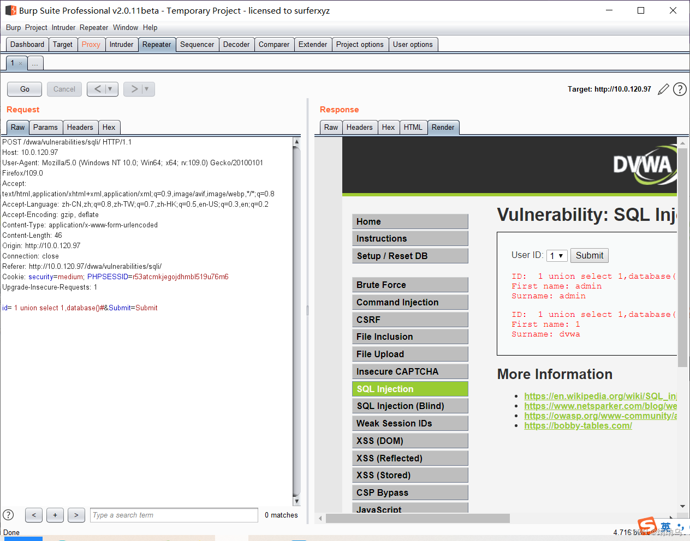Image resolution: width=690 pixels, height=541 pixels.
Task: Add new Repeater tab with ellipsis
Action: (35, 63)
